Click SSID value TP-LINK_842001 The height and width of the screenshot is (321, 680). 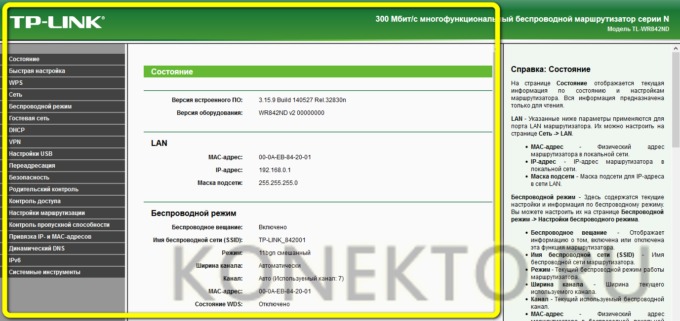282,240
